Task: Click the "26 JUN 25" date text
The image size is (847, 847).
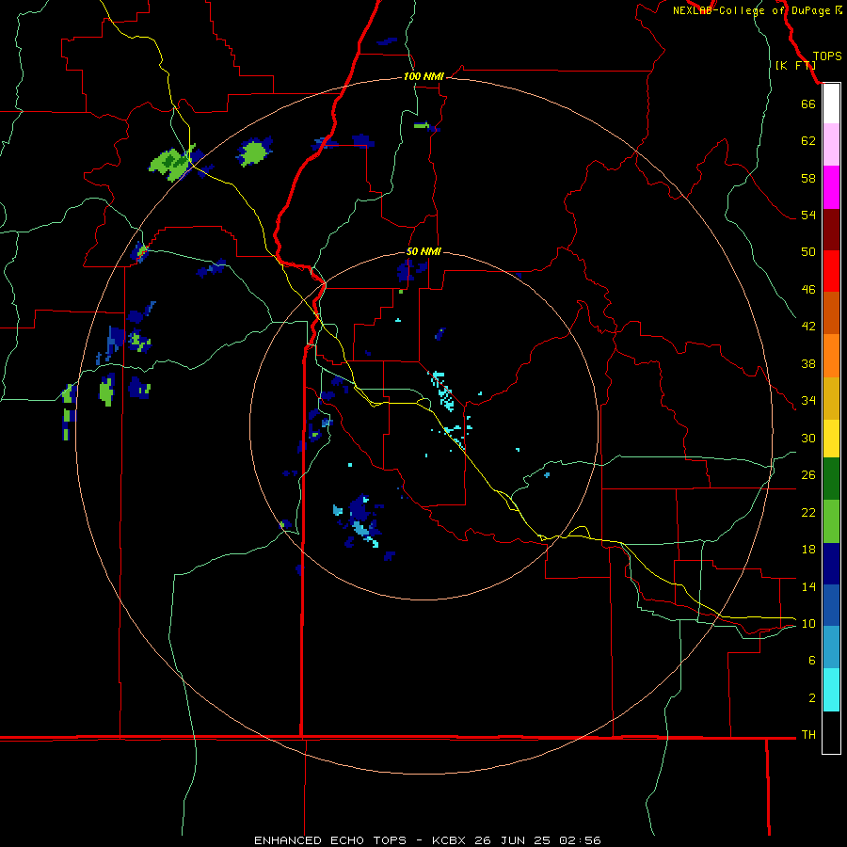Action: 512,840
